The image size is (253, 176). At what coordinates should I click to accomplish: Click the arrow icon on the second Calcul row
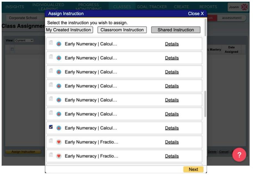pos(58,58)
